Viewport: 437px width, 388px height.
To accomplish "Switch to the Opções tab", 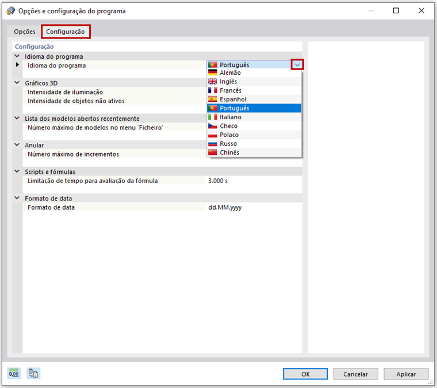I will 25,32.
